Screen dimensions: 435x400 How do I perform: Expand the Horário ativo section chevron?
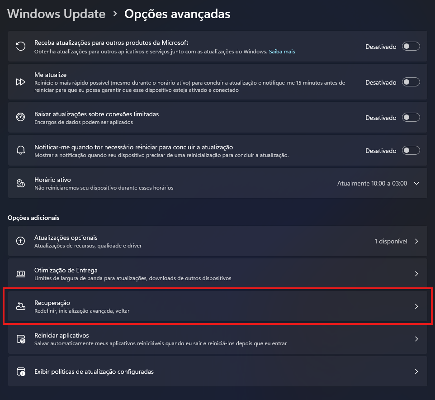point(416,183)
